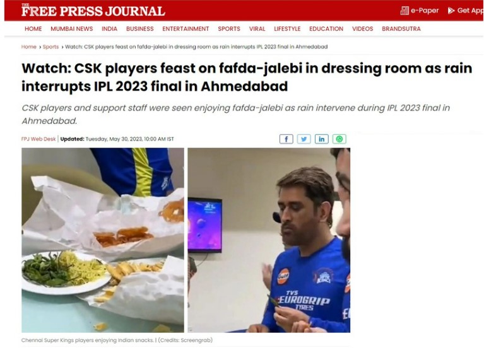Share article via WhatsApp icon
Viewport: 484px width, 348px height.
[x=339, y=139]
